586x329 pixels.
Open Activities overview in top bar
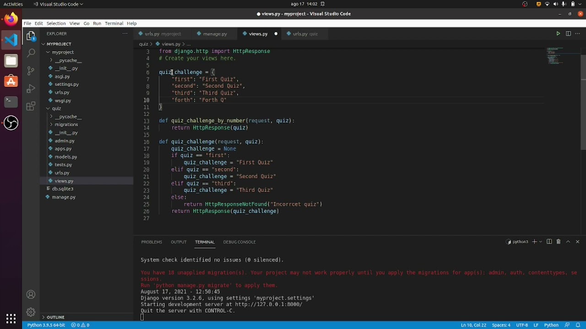[13, 4]
